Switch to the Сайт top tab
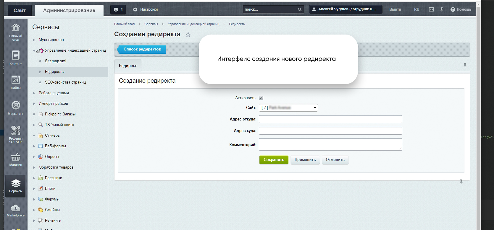Viewport: 494px width, 230px height. click(x=20, y=10)
